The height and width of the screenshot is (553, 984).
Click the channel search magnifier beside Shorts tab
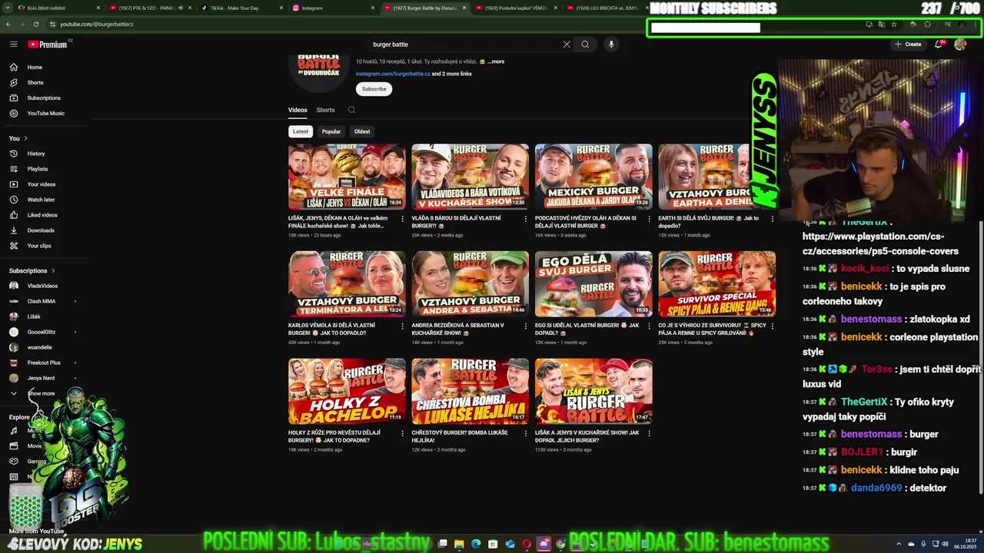point(351,110)
